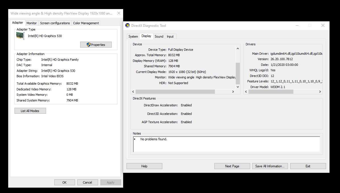Image resolution: width=340 pixels, height=193 pixels.
Task: Click the shield icon on the Properties button
Action: (x=88, y=44)
